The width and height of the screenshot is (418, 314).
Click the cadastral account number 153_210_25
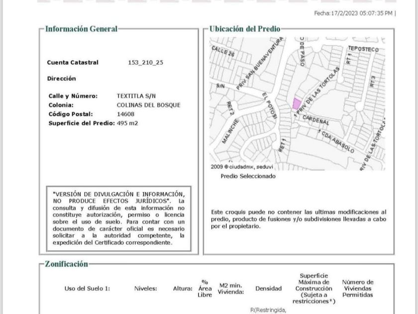click(145, 63)
